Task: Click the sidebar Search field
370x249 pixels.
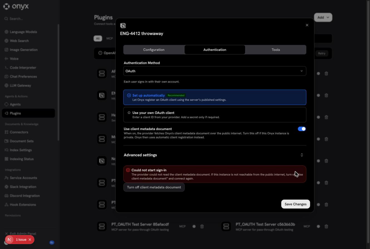Action: pos(28,19)
